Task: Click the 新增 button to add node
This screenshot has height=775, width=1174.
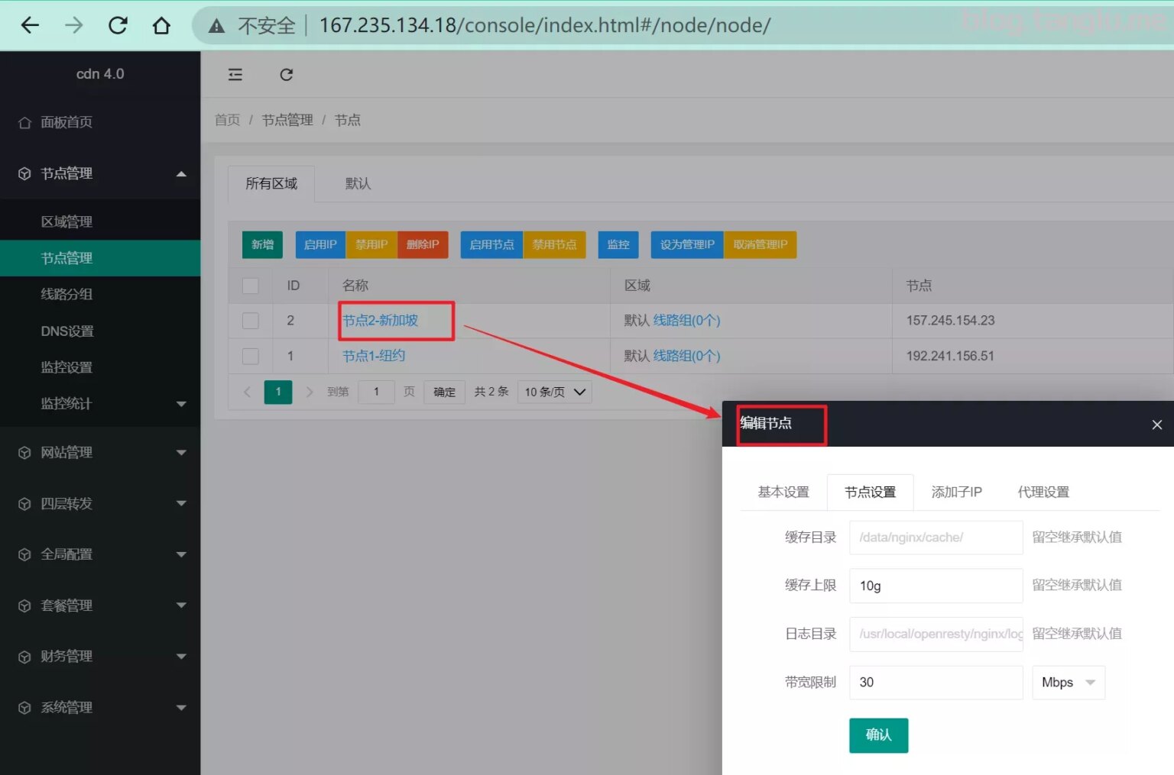Action: (x=262, y=244)
